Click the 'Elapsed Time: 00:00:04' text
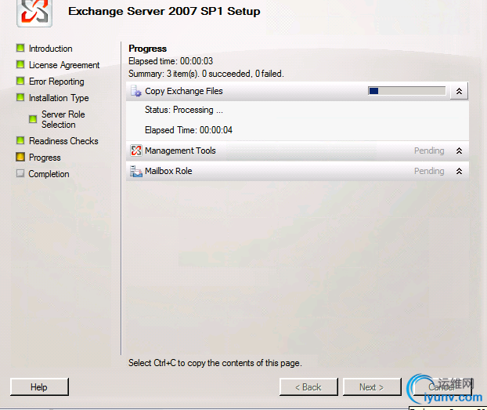The width and height of the screenshot is (487, 410). (x=189, y=130)
